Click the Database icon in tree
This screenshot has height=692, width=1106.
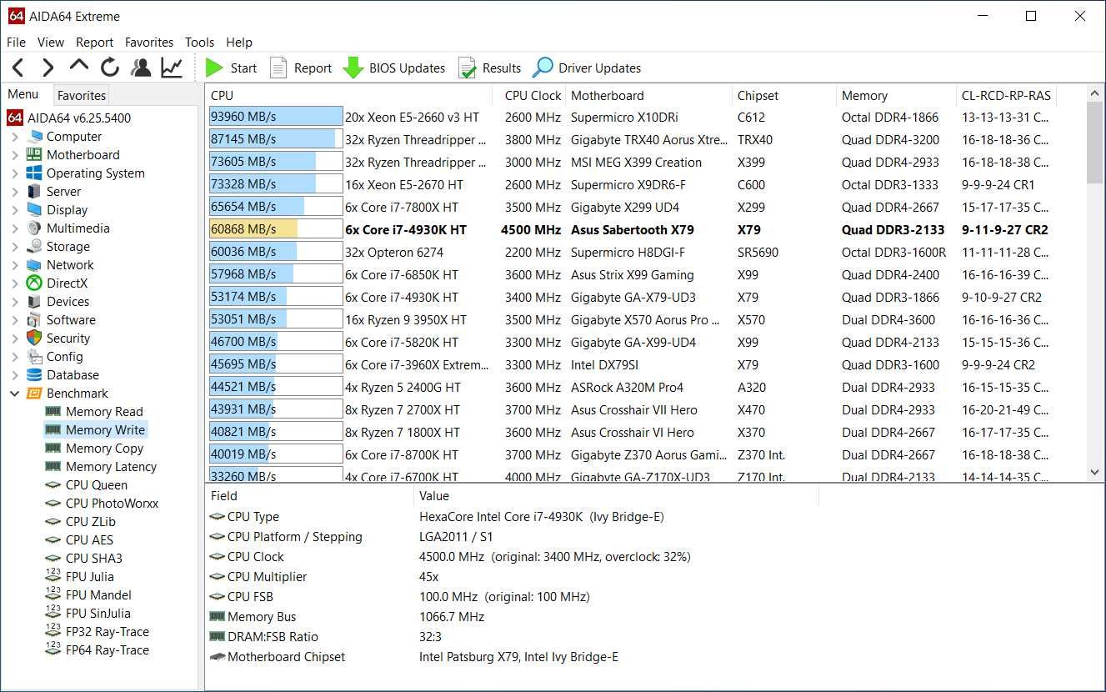[x=34, y=375]
